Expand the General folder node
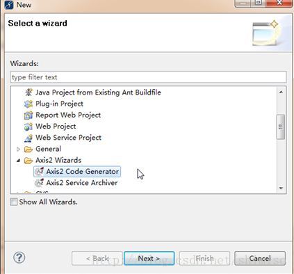Viewport: 294px width, 274px height. pos(18,149)
